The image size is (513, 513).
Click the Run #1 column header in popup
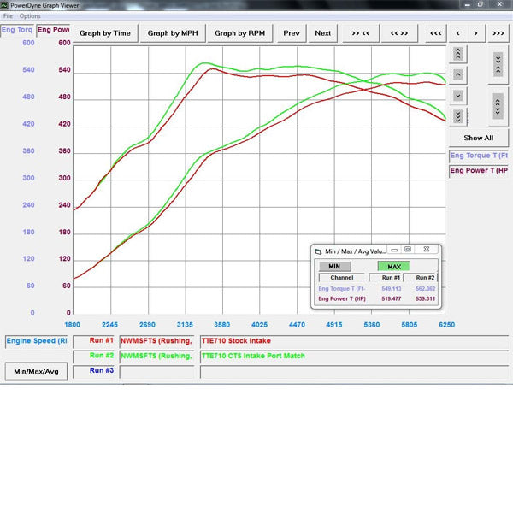click(386, 277)
